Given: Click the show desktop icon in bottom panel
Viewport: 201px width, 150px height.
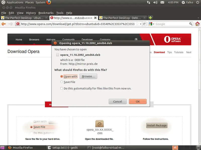Looking at the screenshot, I should [x=2, y=147].
